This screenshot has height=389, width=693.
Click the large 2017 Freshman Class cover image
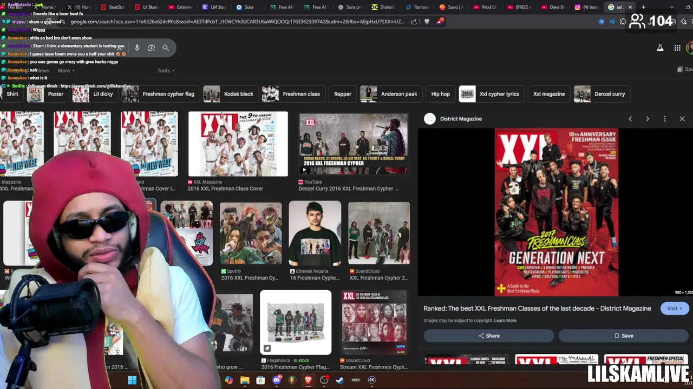pos(557,212)
